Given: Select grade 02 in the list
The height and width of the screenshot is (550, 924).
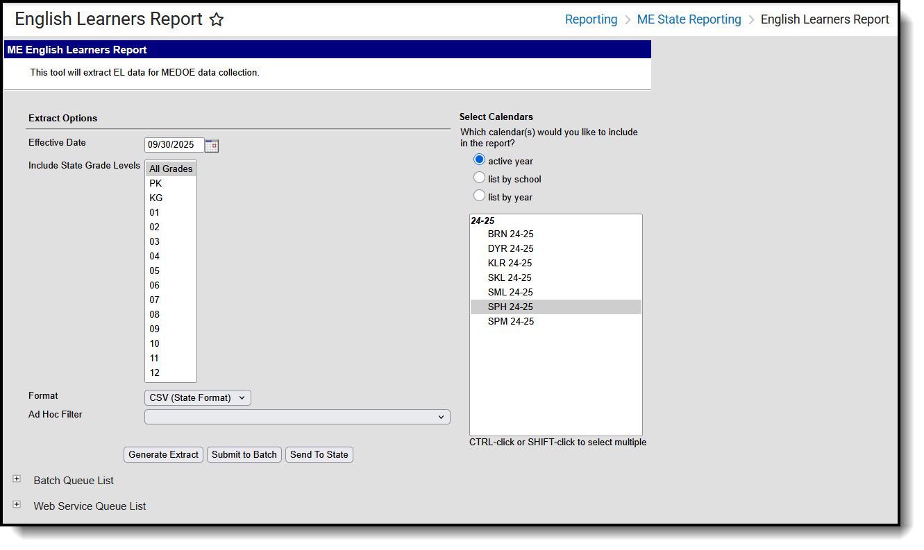Looking at the screenshot, I should pos(171,227).
